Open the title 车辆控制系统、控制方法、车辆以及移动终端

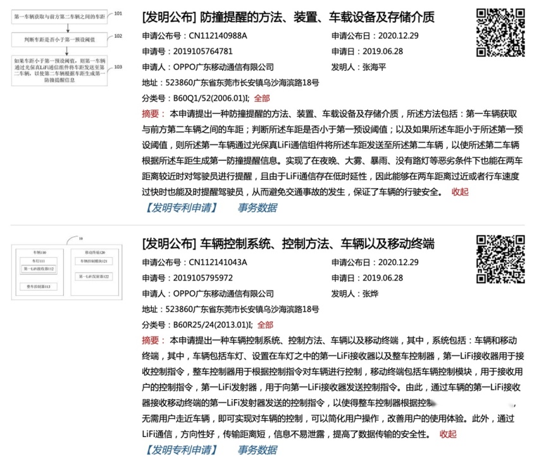click(317, 243)
